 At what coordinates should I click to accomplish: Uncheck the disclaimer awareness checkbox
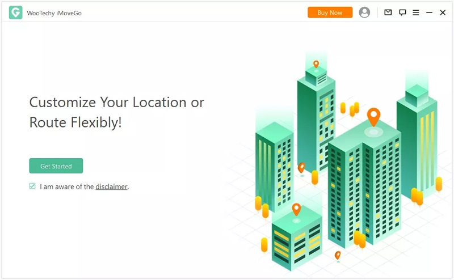(32, 186)
